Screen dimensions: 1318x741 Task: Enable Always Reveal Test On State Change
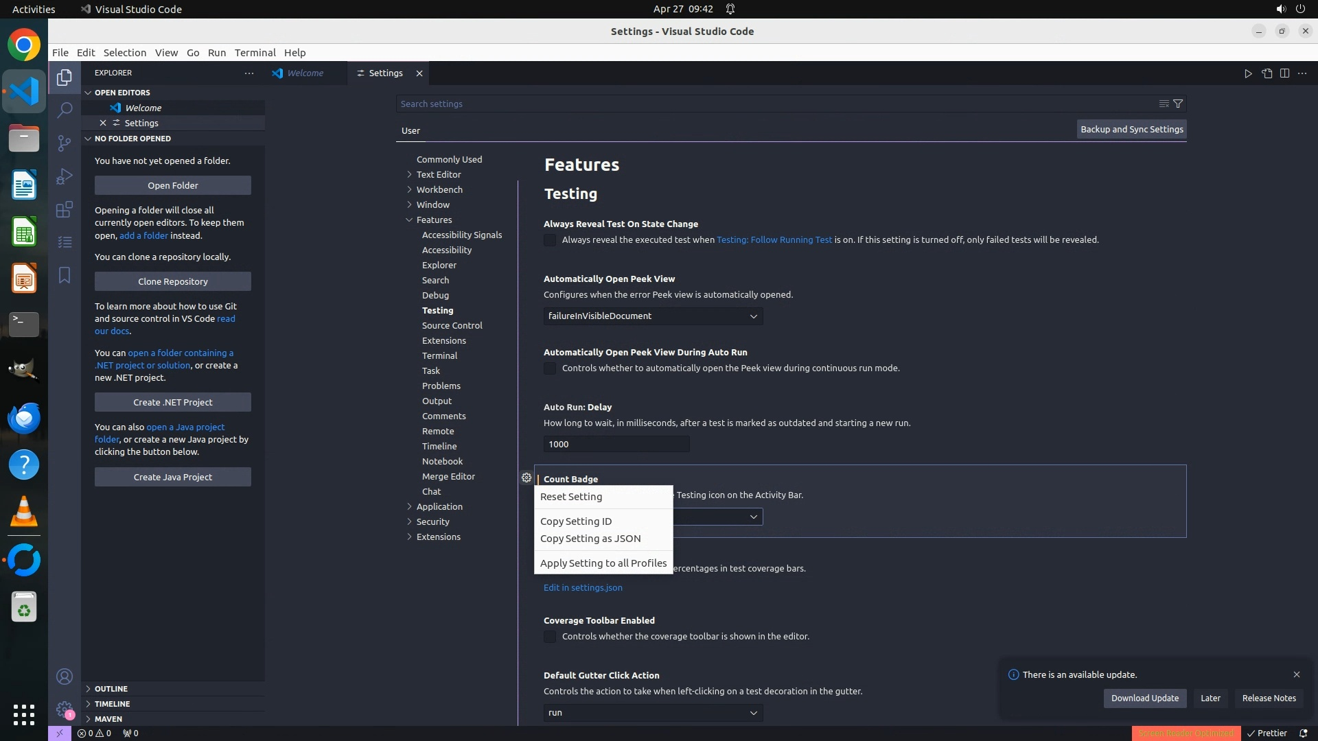(x=550, y=240)
